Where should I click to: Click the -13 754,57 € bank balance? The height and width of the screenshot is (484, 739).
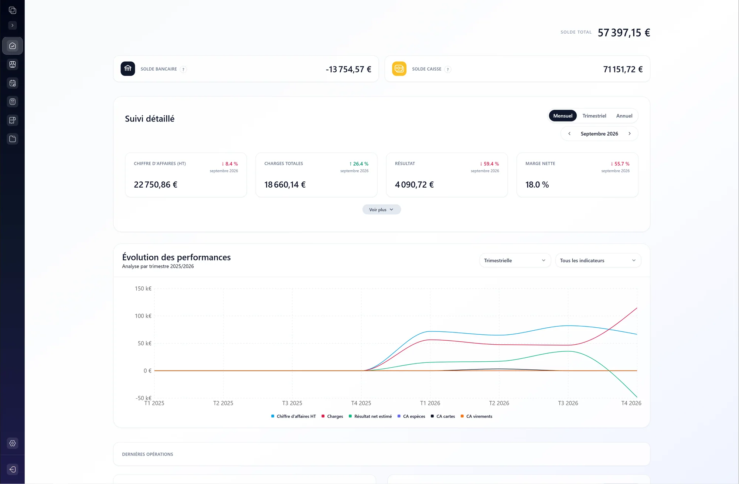348,69
